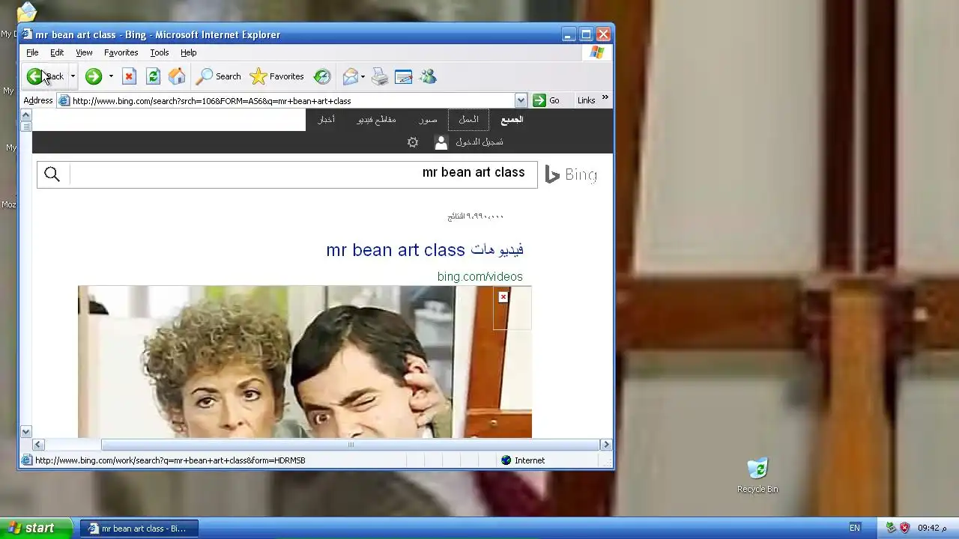Image resolution: width=959 pixels, height=539 pixels.
Task: Click the Edit page toolbar icon
Action: click(x=404, y=76)
